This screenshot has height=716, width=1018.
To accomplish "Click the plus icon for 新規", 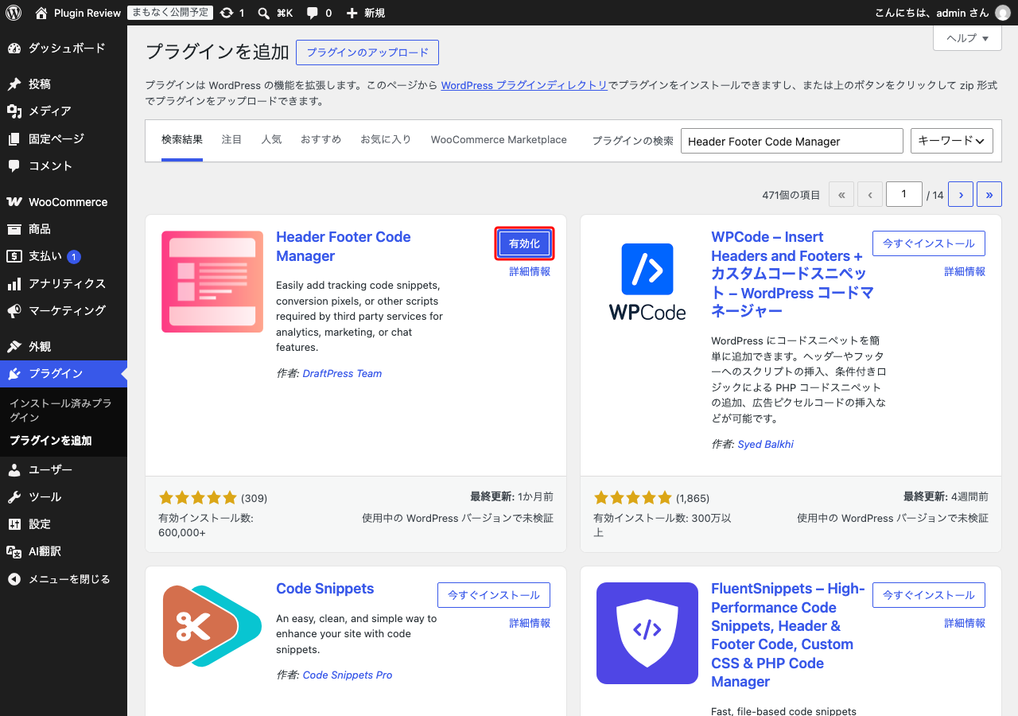I will (352, 13).
